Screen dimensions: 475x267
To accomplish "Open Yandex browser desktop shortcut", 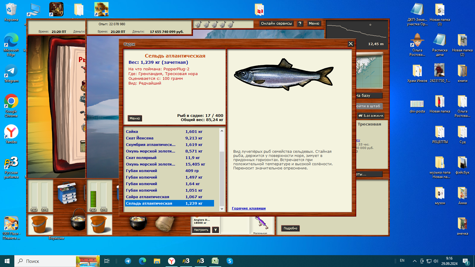I will tap(11, 134).
